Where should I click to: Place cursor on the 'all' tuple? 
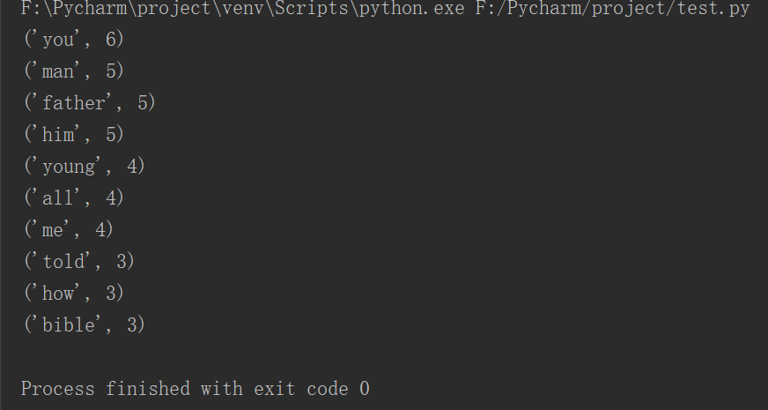pos(74,198)
